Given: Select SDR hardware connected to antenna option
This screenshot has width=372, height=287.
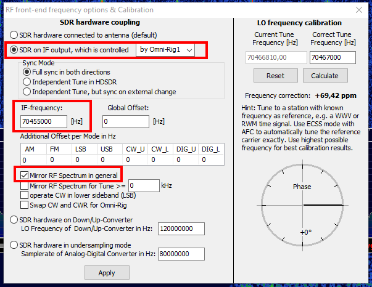Looking at the screenshot, I should point(15,36).
